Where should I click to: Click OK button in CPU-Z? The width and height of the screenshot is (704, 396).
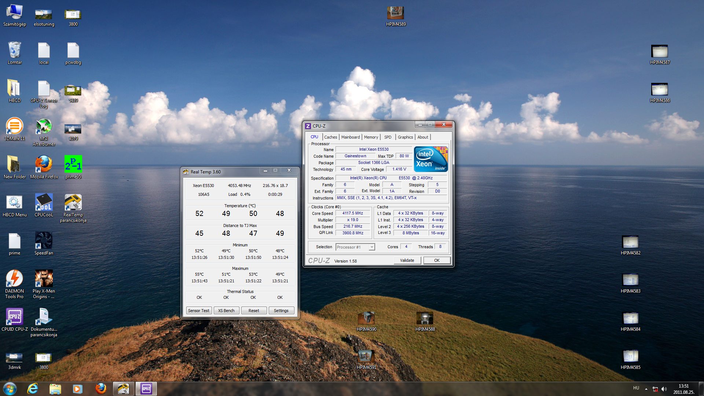pyautogui.click(x=437, y=260)
